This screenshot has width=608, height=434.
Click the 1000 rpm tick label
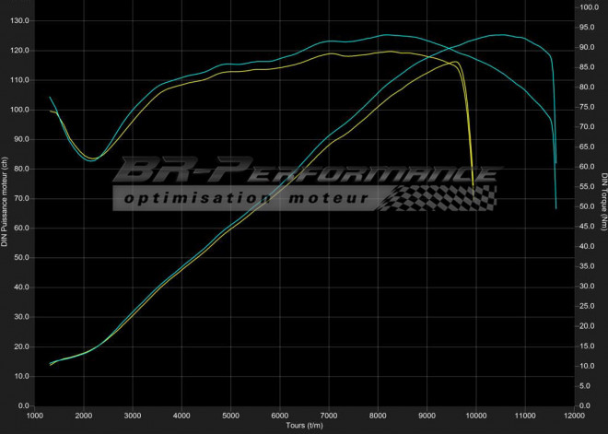point(35,415)
